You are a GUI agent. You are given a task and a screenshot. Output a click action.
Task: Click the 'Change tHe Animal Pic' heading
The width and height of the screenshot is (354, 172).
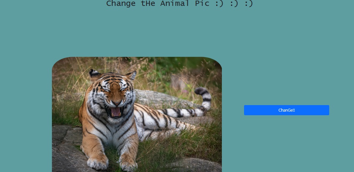point(179,3)
